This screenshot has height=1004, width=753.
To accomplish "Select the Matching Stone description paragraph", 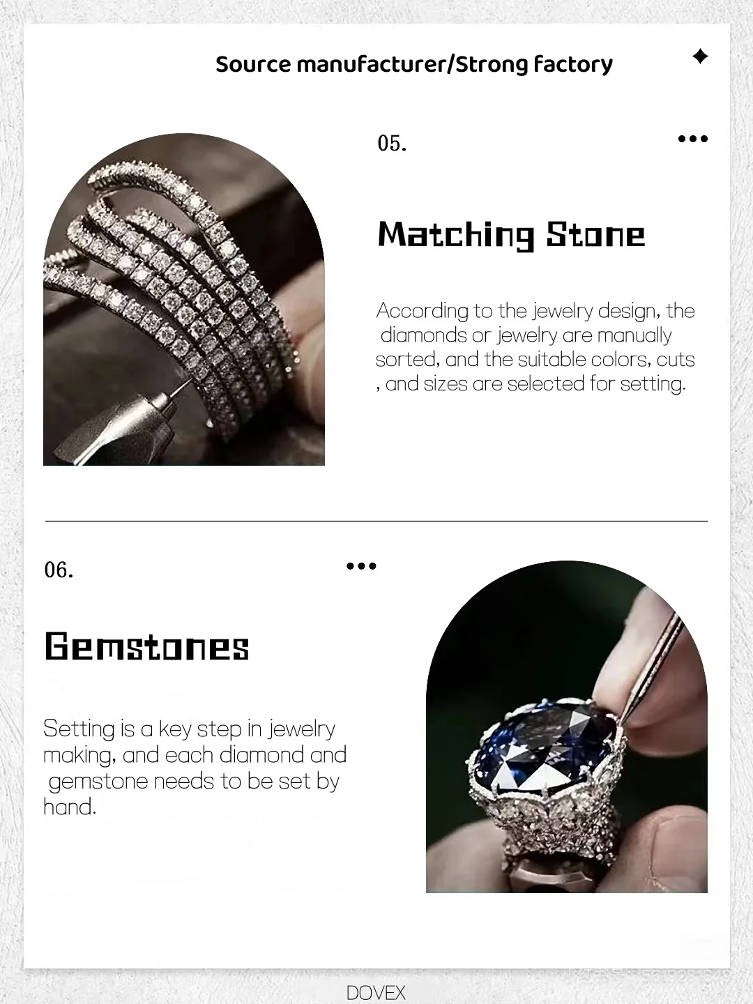I will [535, 347].
